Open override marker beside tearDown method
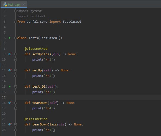The width and height of the screenshot is (161, 136). (10, 103)
